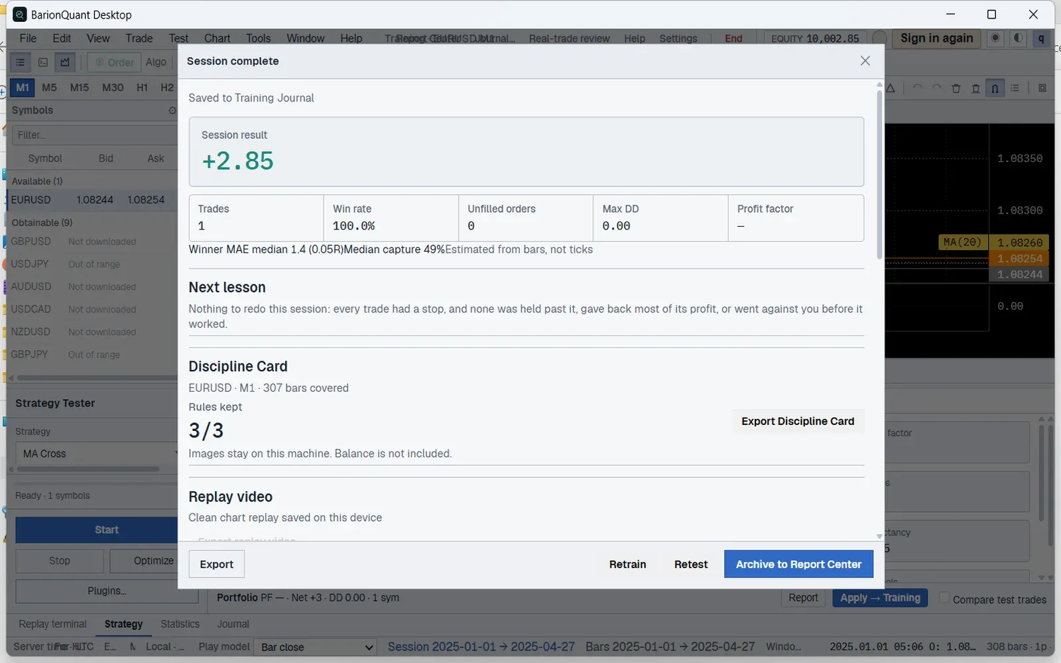
Task: Open the Trade menu
Action: [x=139, y=38]
